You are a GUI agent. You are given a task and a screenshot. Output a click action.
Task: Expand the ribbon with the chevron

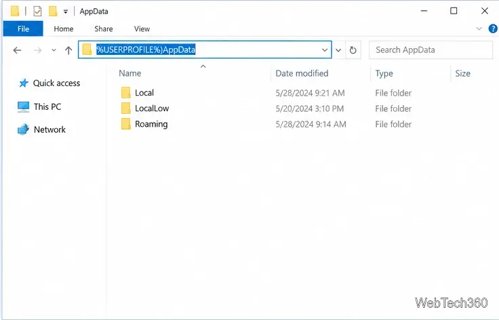pyautogui.click(x=479, y=28)
